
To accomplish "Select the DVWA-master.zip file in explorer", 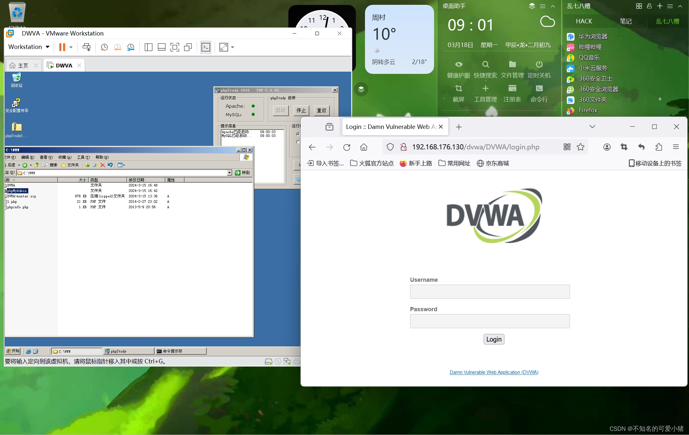I will [x=21, y=196].
